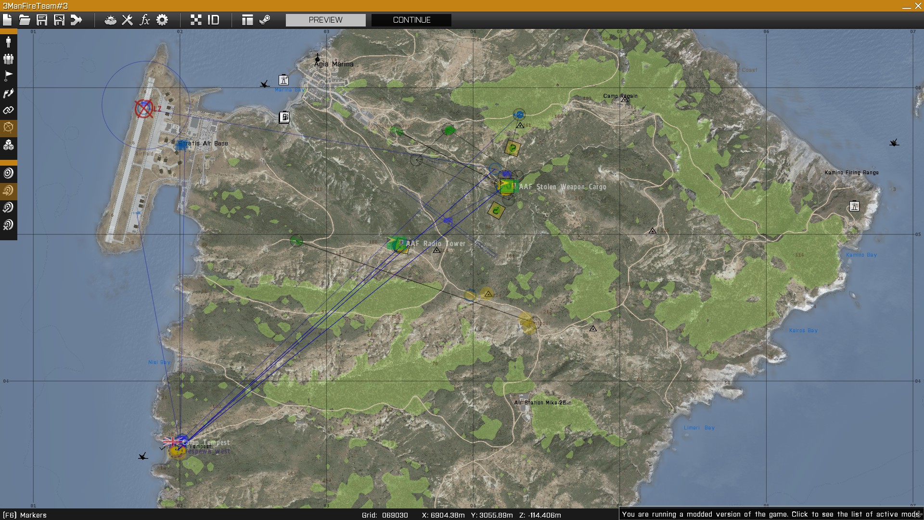The width and height of the screenshot is (924, 520).
Task: Click the Steam Workshop publish icon
Action: tap(265, 20)
